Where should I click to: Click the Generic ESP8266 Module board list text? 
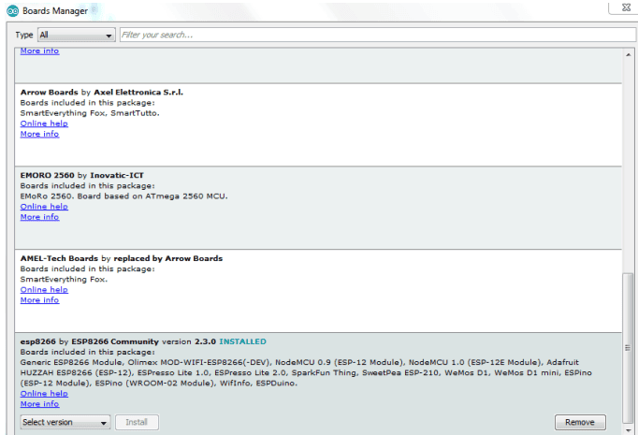point(306,372)
